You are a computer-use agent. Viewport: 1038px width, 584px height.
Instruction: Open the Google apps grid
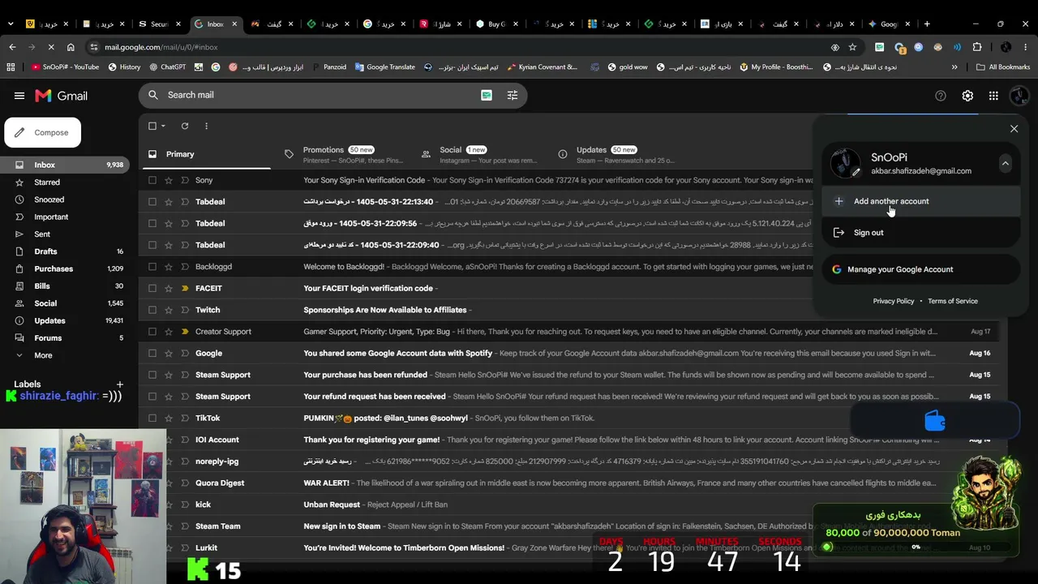click(993, 96)
